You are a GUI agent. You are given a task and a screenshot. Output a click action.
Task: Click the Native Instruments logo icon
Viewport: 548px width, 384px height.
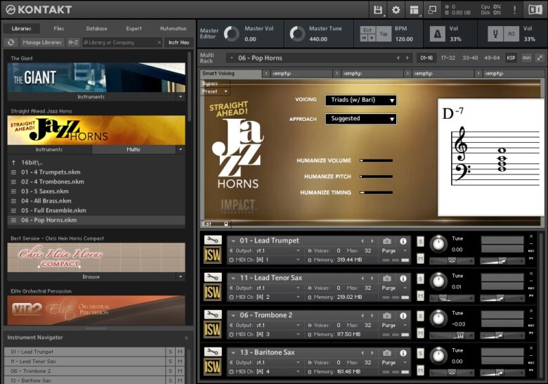[x=535, y=9]
